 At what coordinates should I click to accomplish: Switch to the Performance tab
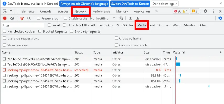(x=101, y=12)
